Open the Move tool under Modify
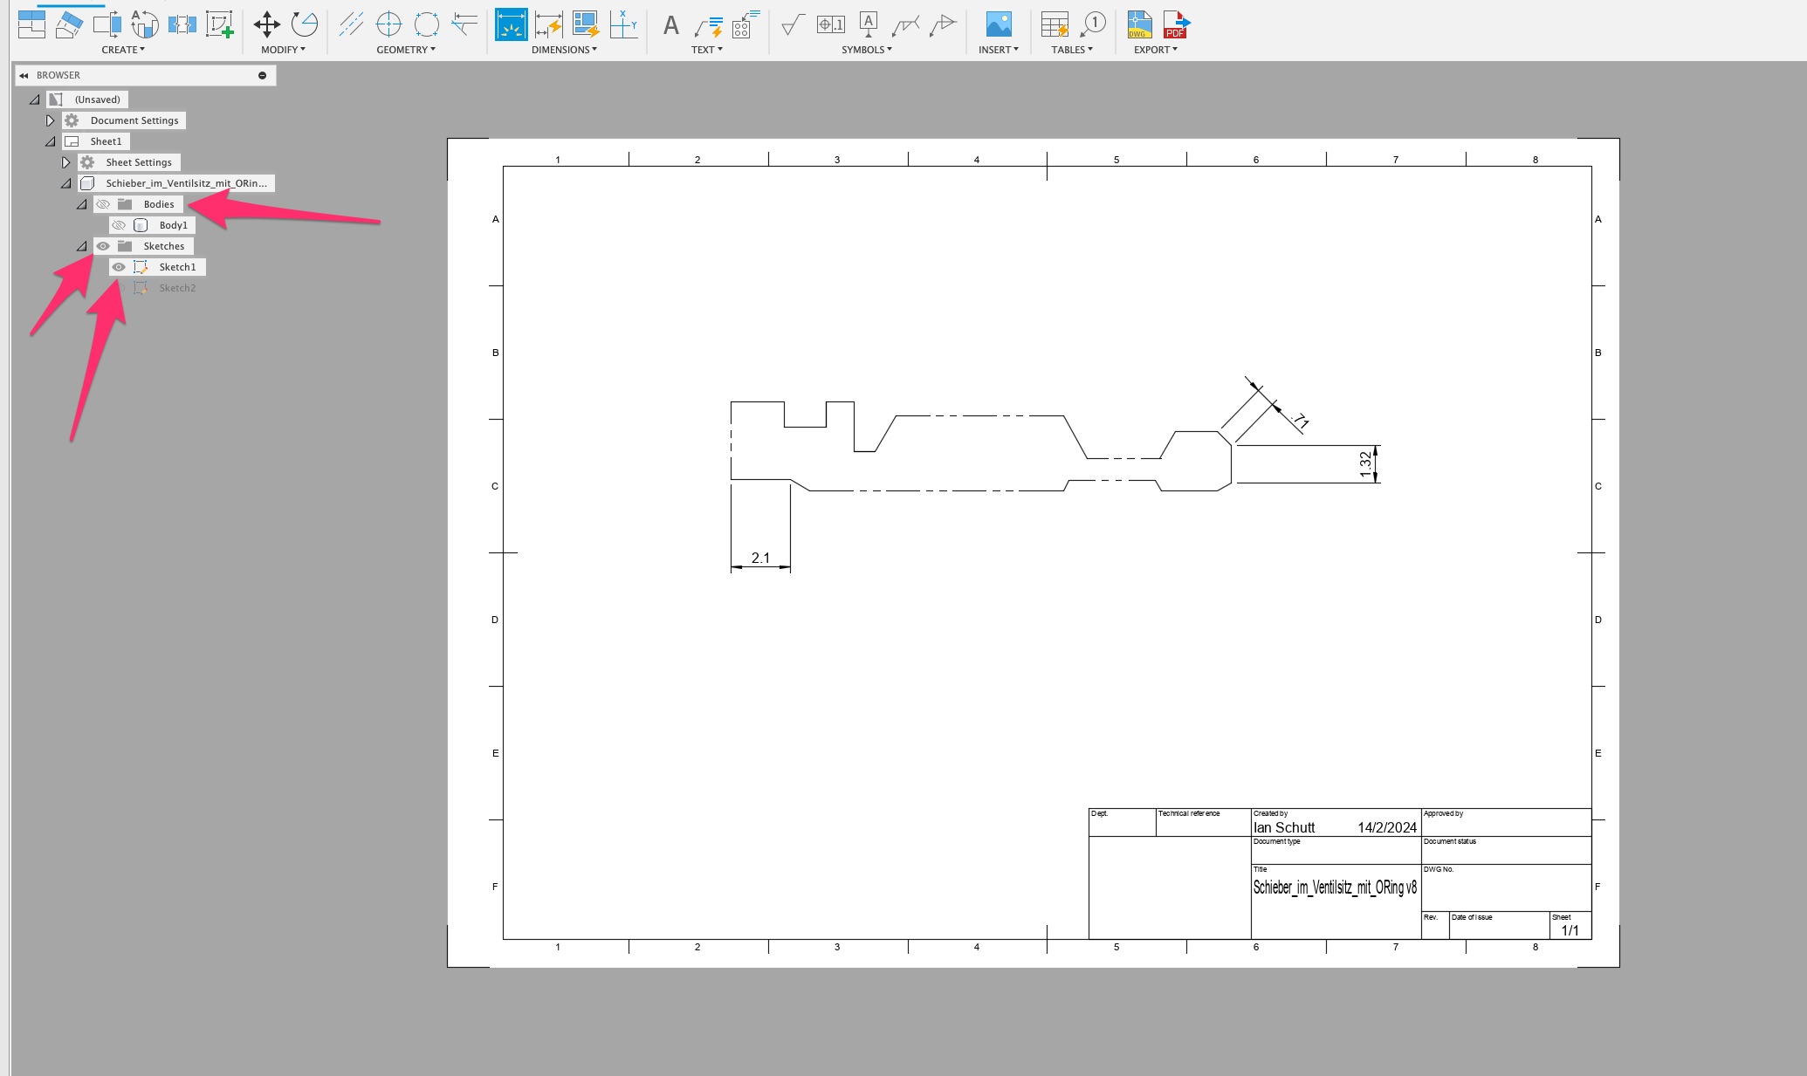 tap(266, 24)
